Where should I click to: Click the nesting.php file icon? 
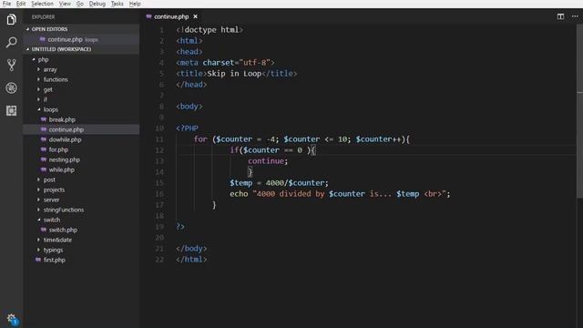pyautogui.click(x=44, y=159)
